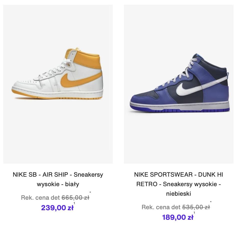The height and width of the screenshot is (226, 241).
Task: Open the blue Dunk Hi Retro sneaker image
Action: (x=179, y=84)
